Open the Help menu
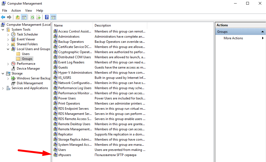Viewport: 266px width, 162px height. [x=40, y=11]
